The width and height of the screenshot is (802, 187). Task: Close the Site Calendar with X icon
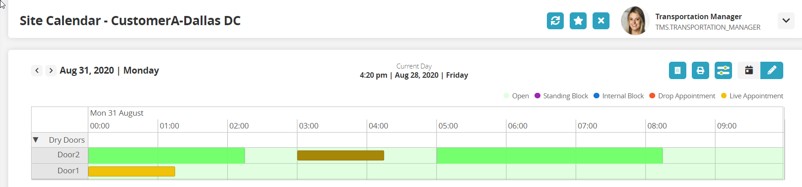click(x=601, y=21)
